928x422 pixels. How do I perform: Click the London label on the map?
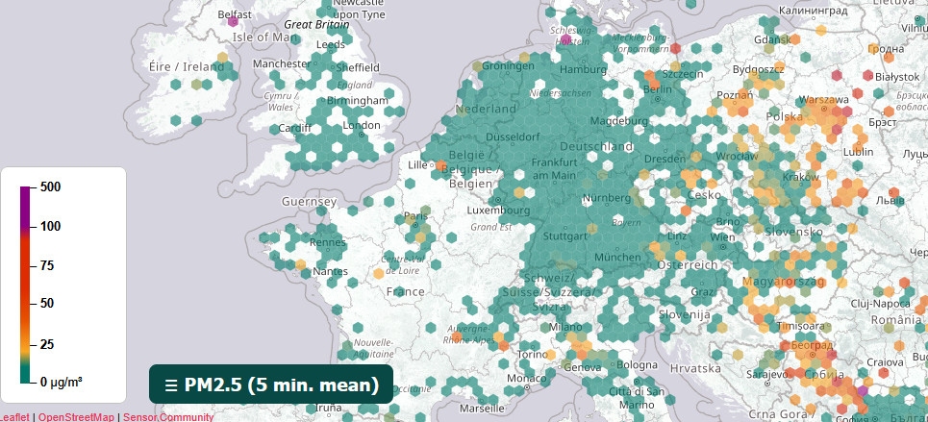362,125
